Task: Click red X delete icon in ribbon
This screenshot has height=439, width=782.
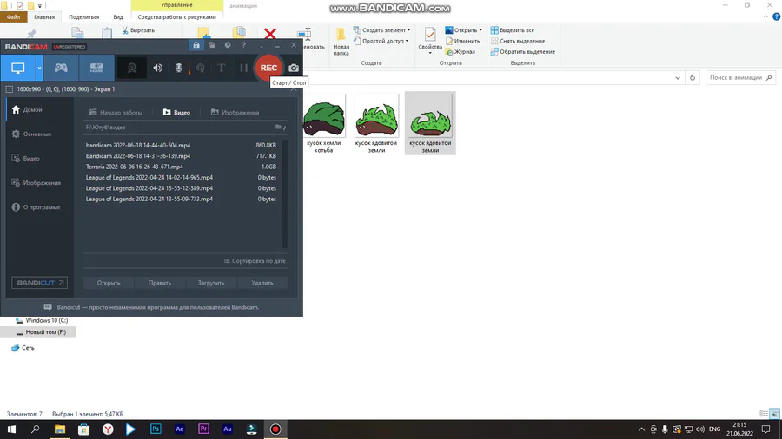Action: point(270,34)
